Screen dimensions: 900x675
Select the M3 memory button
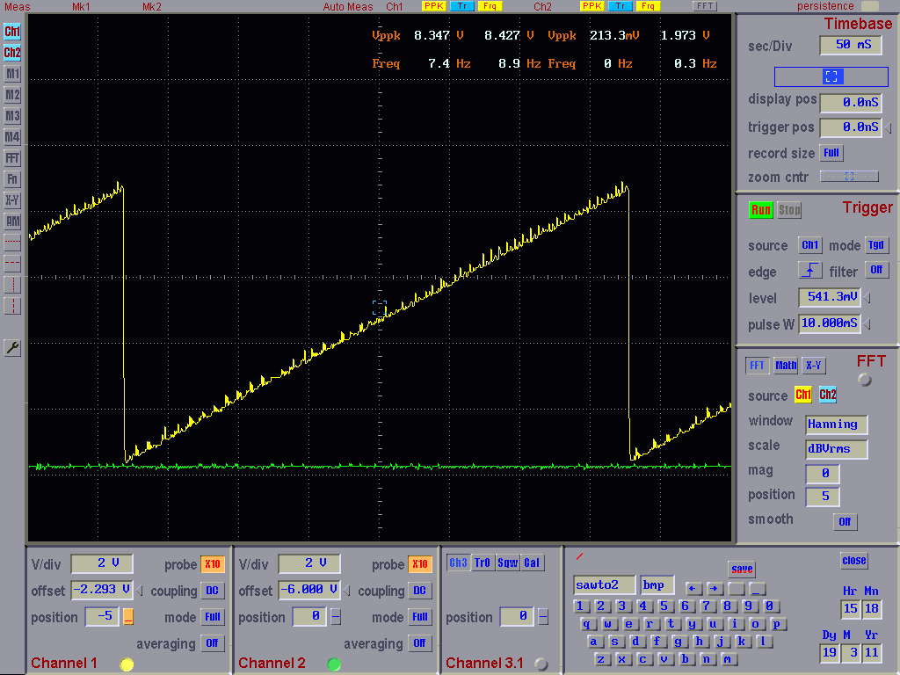(12, 116)
